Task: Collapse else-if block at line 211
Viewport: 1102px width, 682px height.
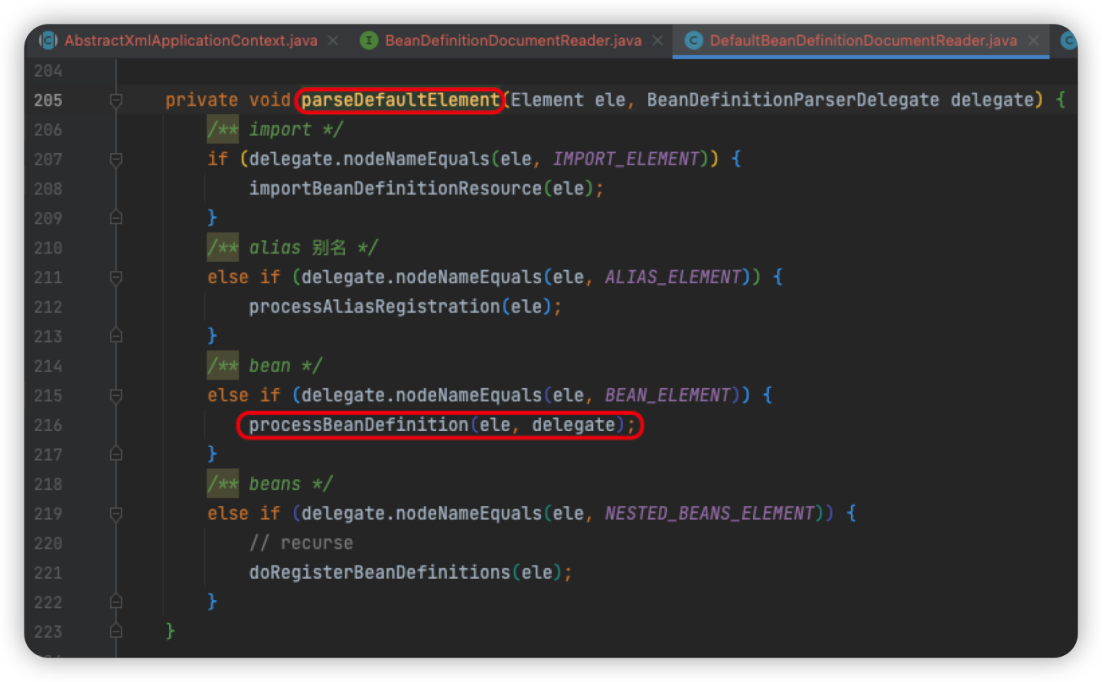Action: point(116,277)
